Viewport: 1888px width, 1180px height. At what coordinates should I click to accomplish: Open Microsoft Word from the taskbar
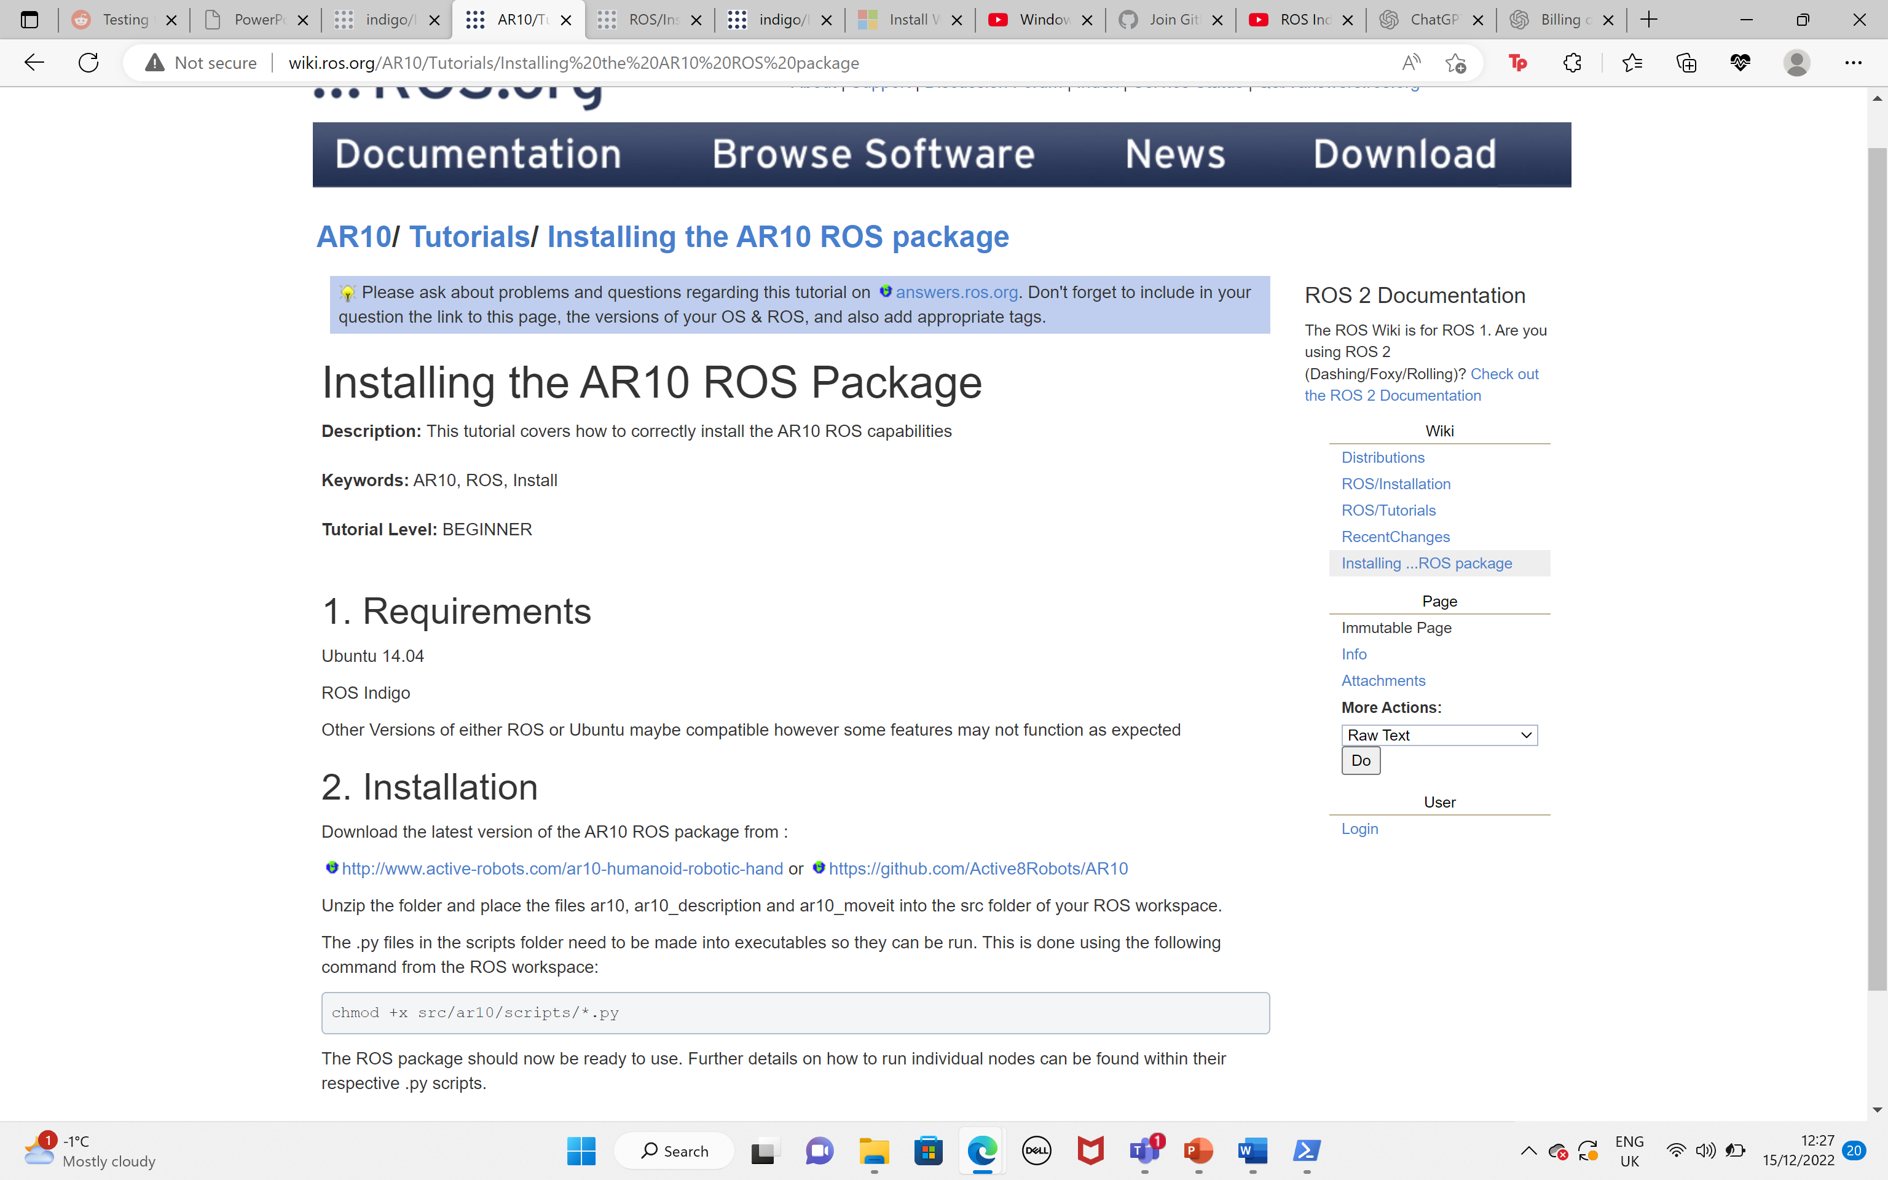(x=1252, y=1150)
